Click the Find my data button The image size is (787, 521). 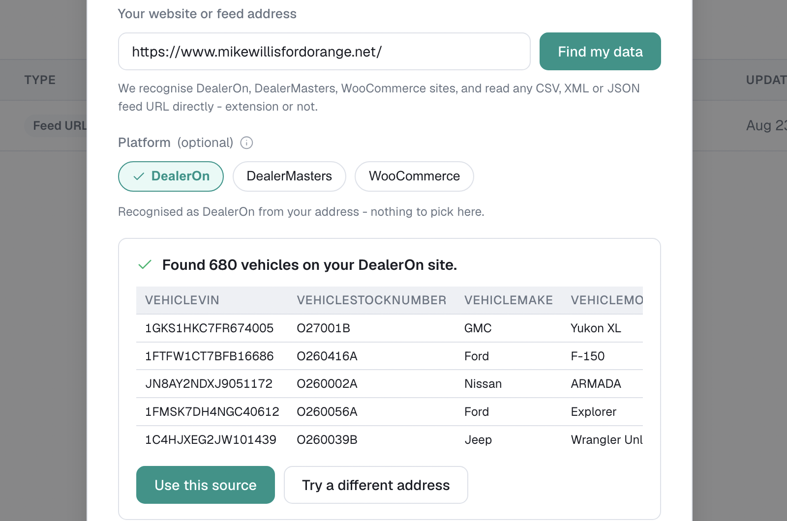600,52
